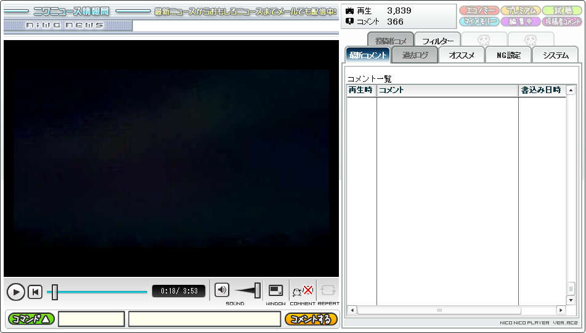
Task: Open the システム tab
Action: tap(555, 55)
